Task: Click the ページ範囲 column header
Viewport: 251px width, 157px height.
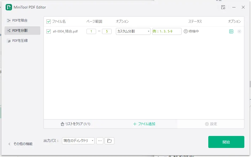Action: click(x=94, y=22)
